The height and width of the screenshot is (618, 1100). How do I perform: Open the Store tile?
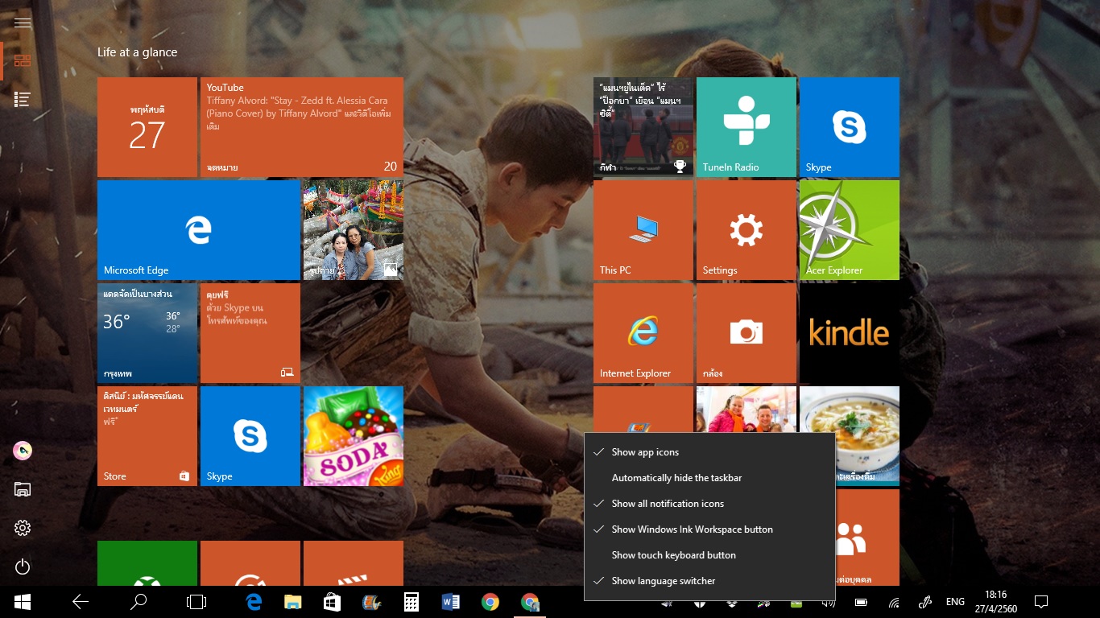click(x=147, y=436)
